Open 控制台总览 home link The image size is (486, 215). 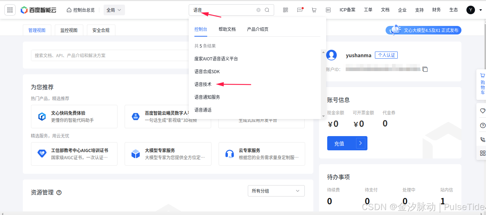click(x=81, y=10)
